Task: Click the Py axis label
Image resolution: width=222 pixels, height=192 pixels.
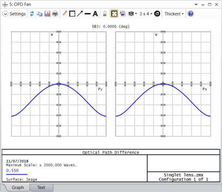Action: (100, 89)
